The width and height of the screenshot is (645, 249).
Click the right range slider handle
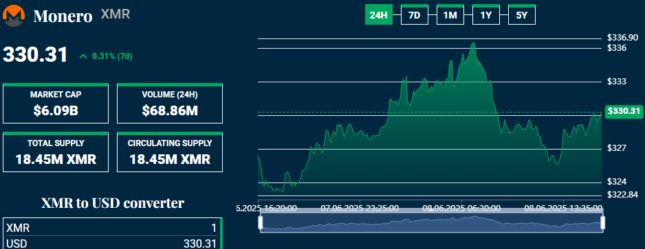click(603, 223)
